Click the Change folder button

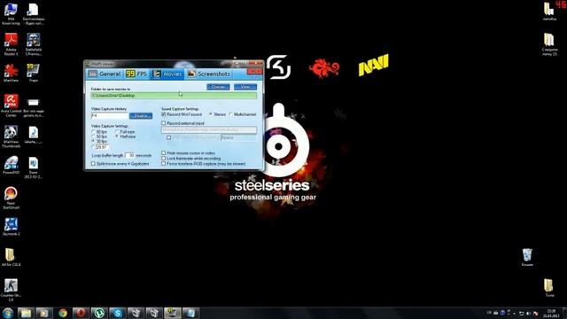click(218, 87)
